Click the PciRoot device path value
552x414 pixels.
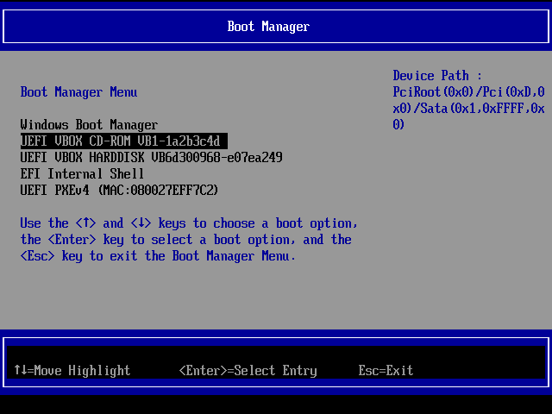click(x=468, y=108)
